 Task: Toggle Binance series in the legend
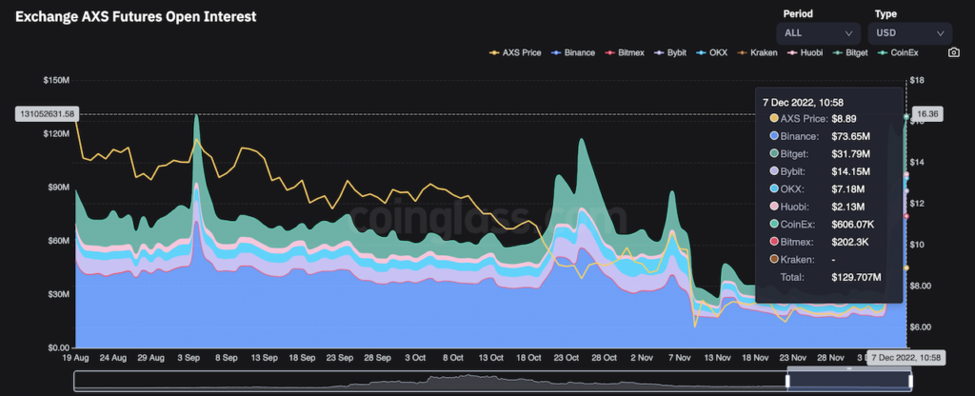click(x=575, y=52)
